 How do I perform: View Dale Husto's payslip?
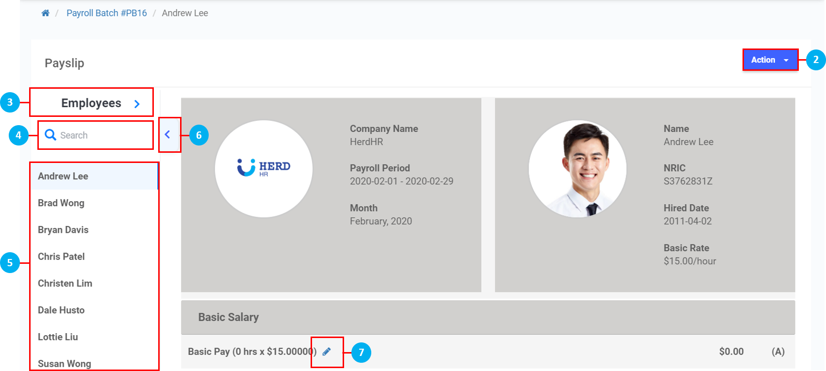[61, 310]
